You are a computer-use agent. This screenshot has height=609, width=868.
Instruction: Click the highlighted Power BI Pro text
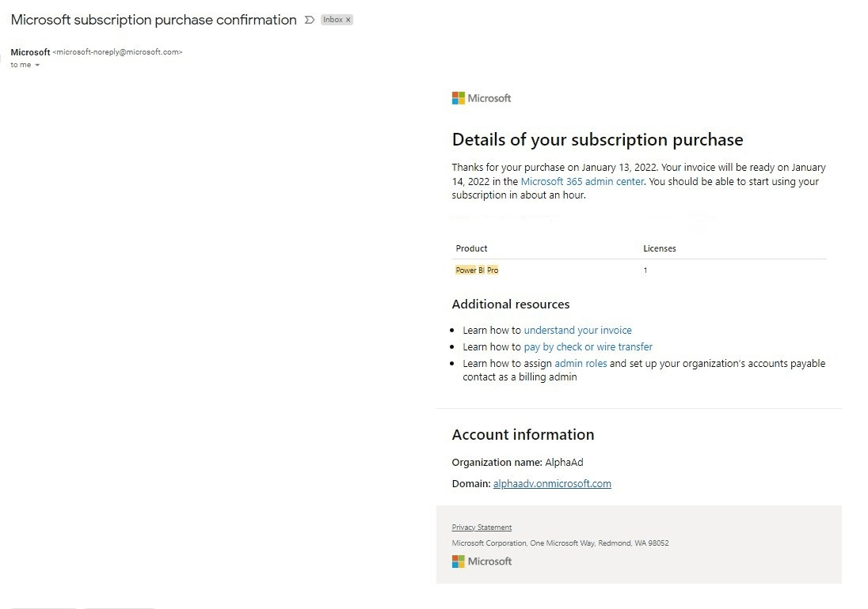coord(477,270)
